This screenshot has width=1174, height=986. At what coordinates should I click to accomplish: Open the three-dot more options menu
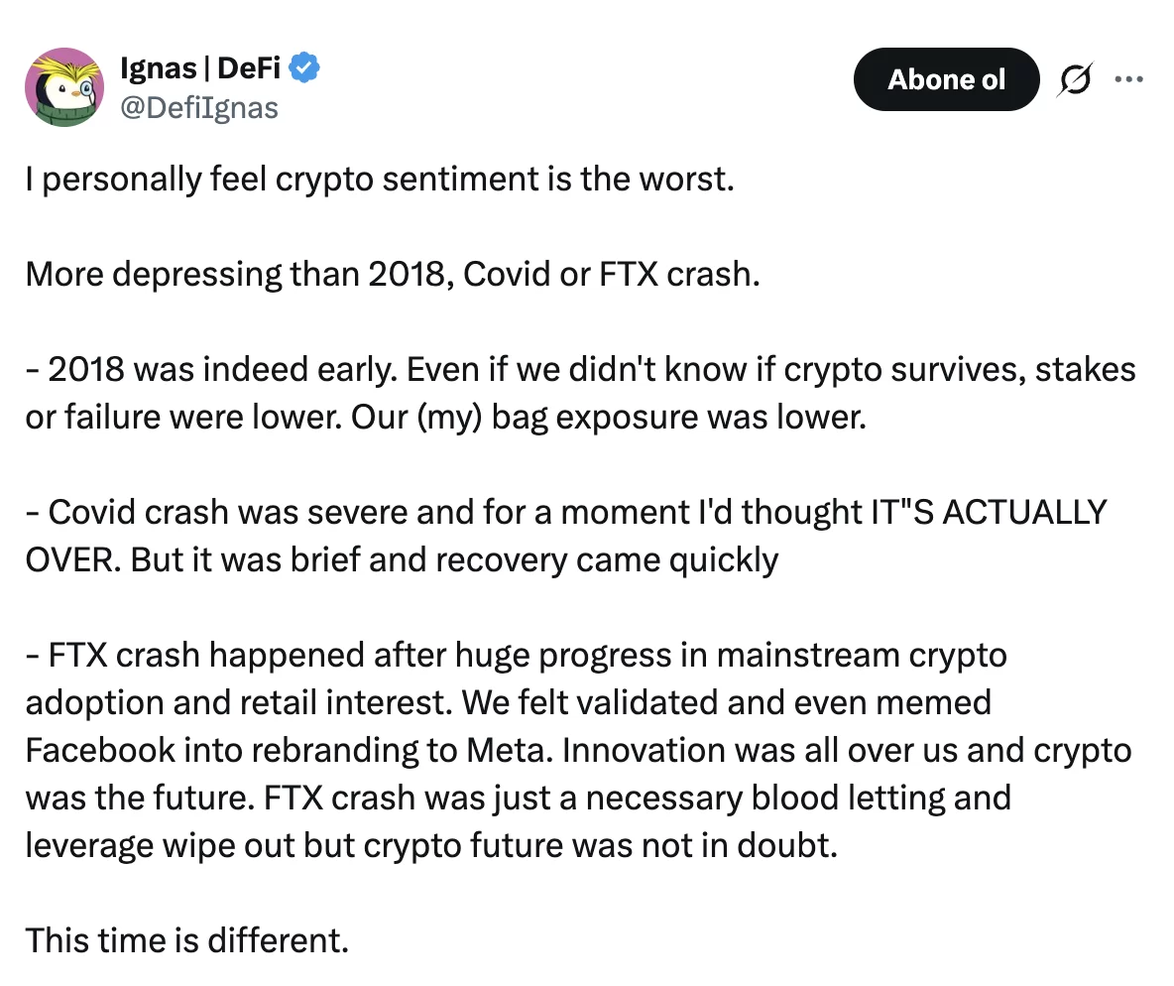(1128, 78)
